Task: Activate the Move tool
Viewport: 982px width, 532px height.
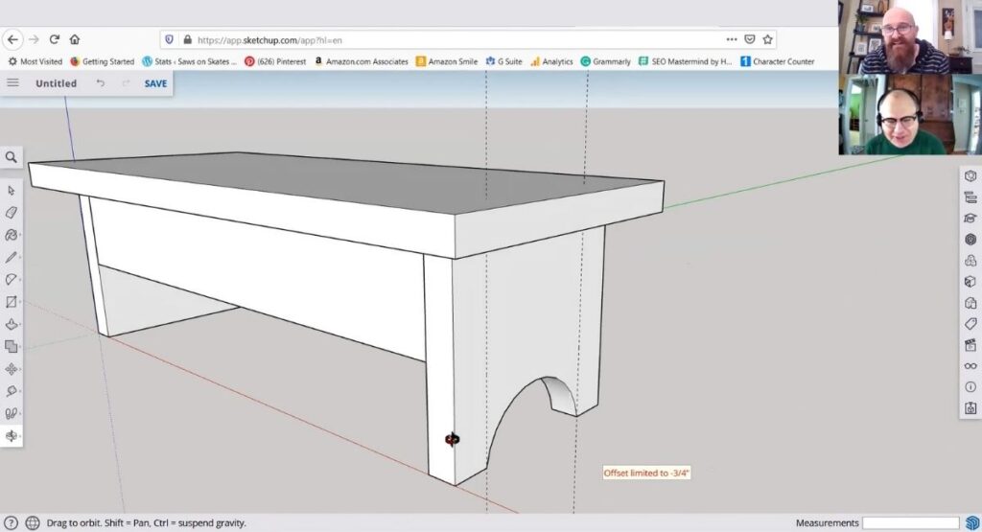Action: pyautogui.click(x=12, y=369)
